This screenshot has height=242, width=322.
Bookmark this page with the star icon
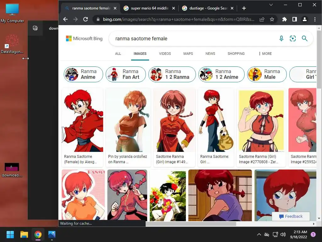click(272, 19)
